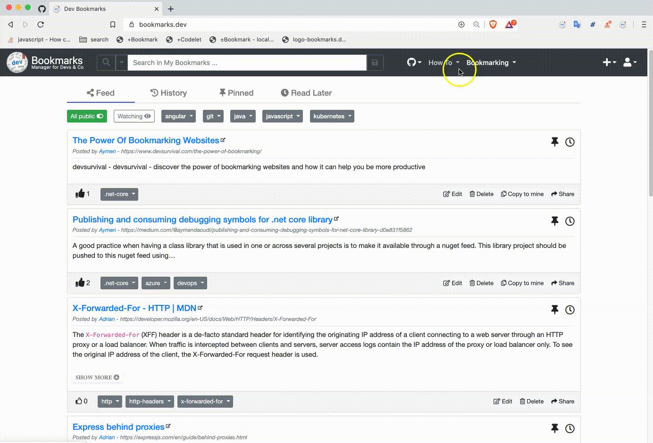Pin the 'X-Forwarded-For - HTTP | MDN' bookmark

tap(555, 310)
